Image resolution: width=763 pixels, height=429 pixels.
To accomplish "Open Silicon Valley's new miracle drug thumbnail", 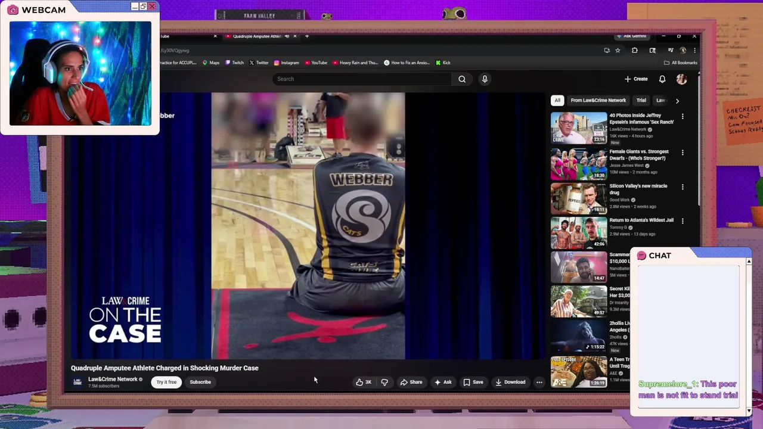I will click(x=579, y=198).
